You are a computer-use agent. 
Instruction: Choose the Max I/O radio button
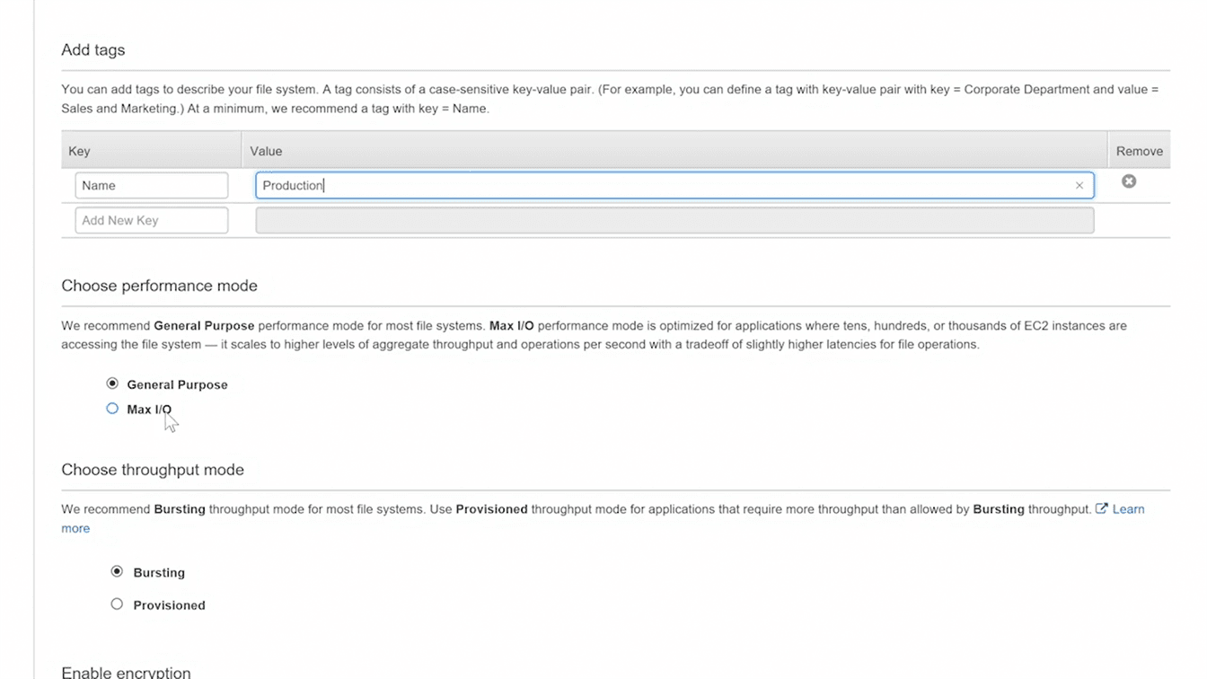(x=112, y=409)
